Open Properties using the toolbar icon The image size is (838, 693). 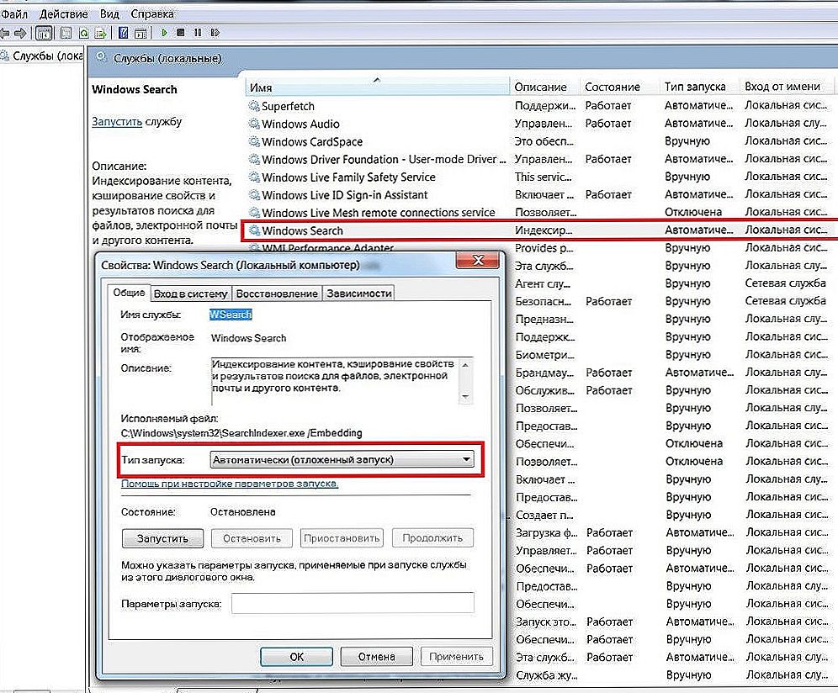click(66, 33)
